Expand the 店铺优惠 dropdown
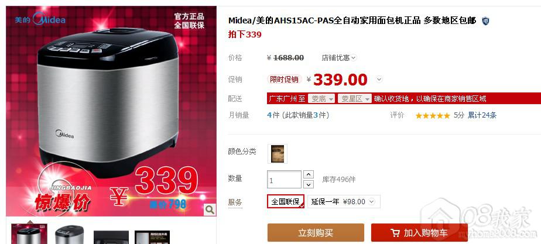The height and width of the screenshot is (244, 541). coord(339,58)
